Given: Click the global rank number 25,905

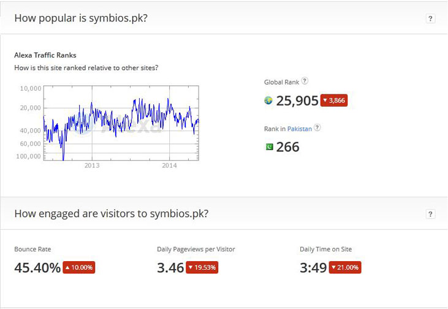Looking at the screenshot, I should click(x=297, y=101).
